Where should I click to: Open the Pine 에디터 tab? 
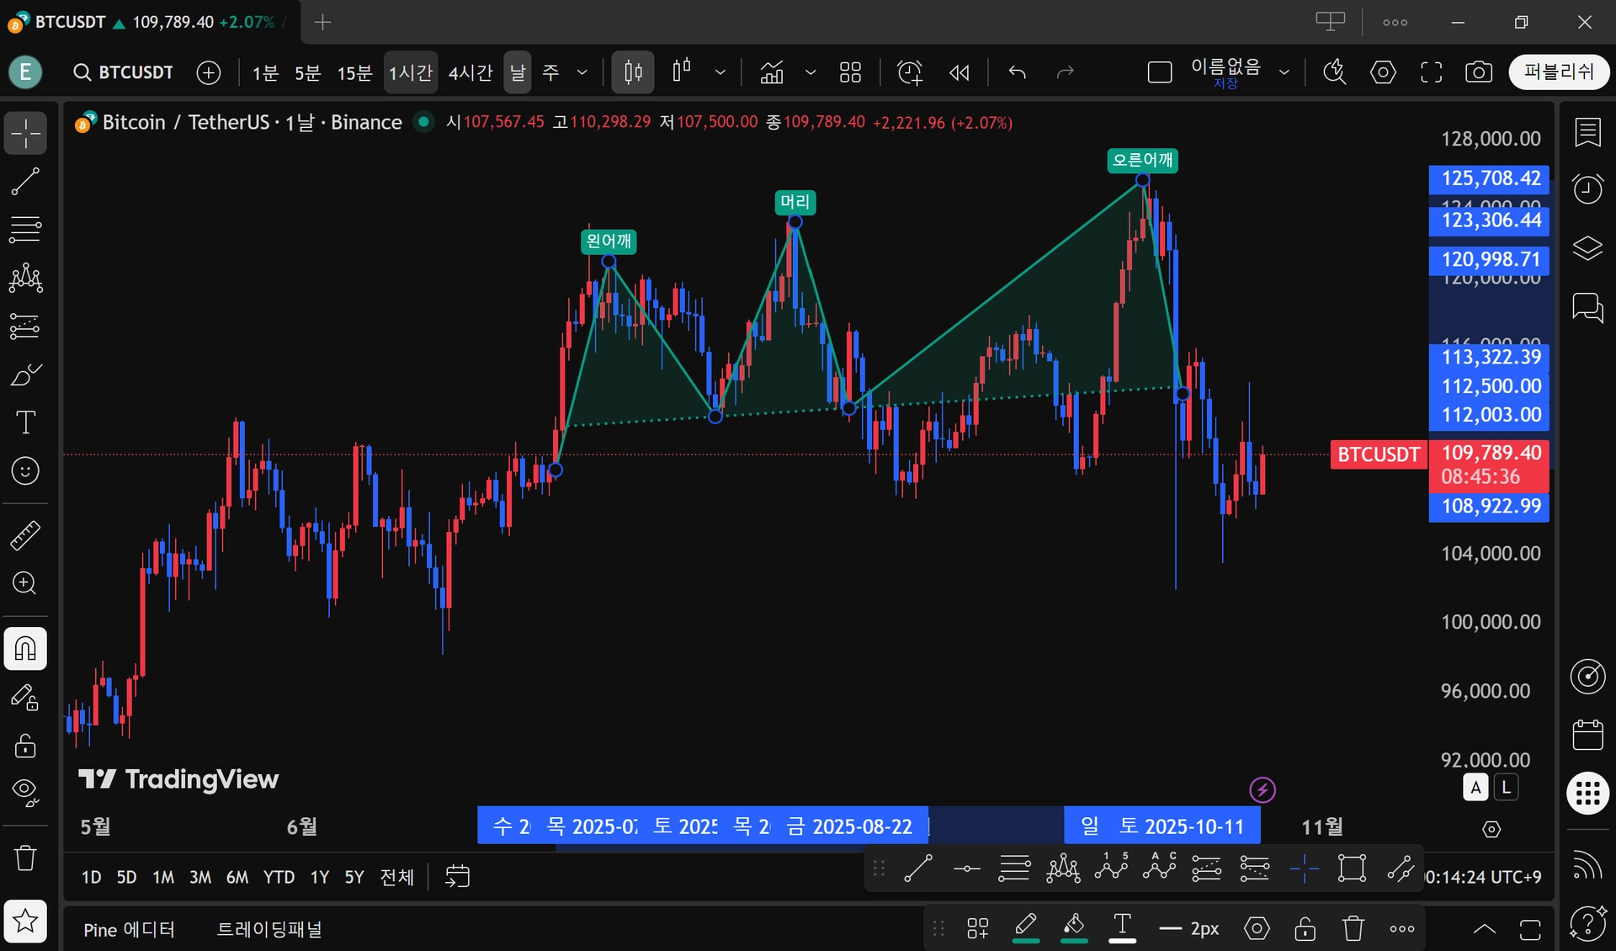[x=129, y=929]
